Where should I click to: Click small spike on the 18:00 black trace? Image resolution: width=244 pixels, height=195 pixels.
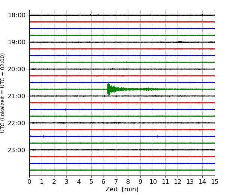(x=98, y=15)
